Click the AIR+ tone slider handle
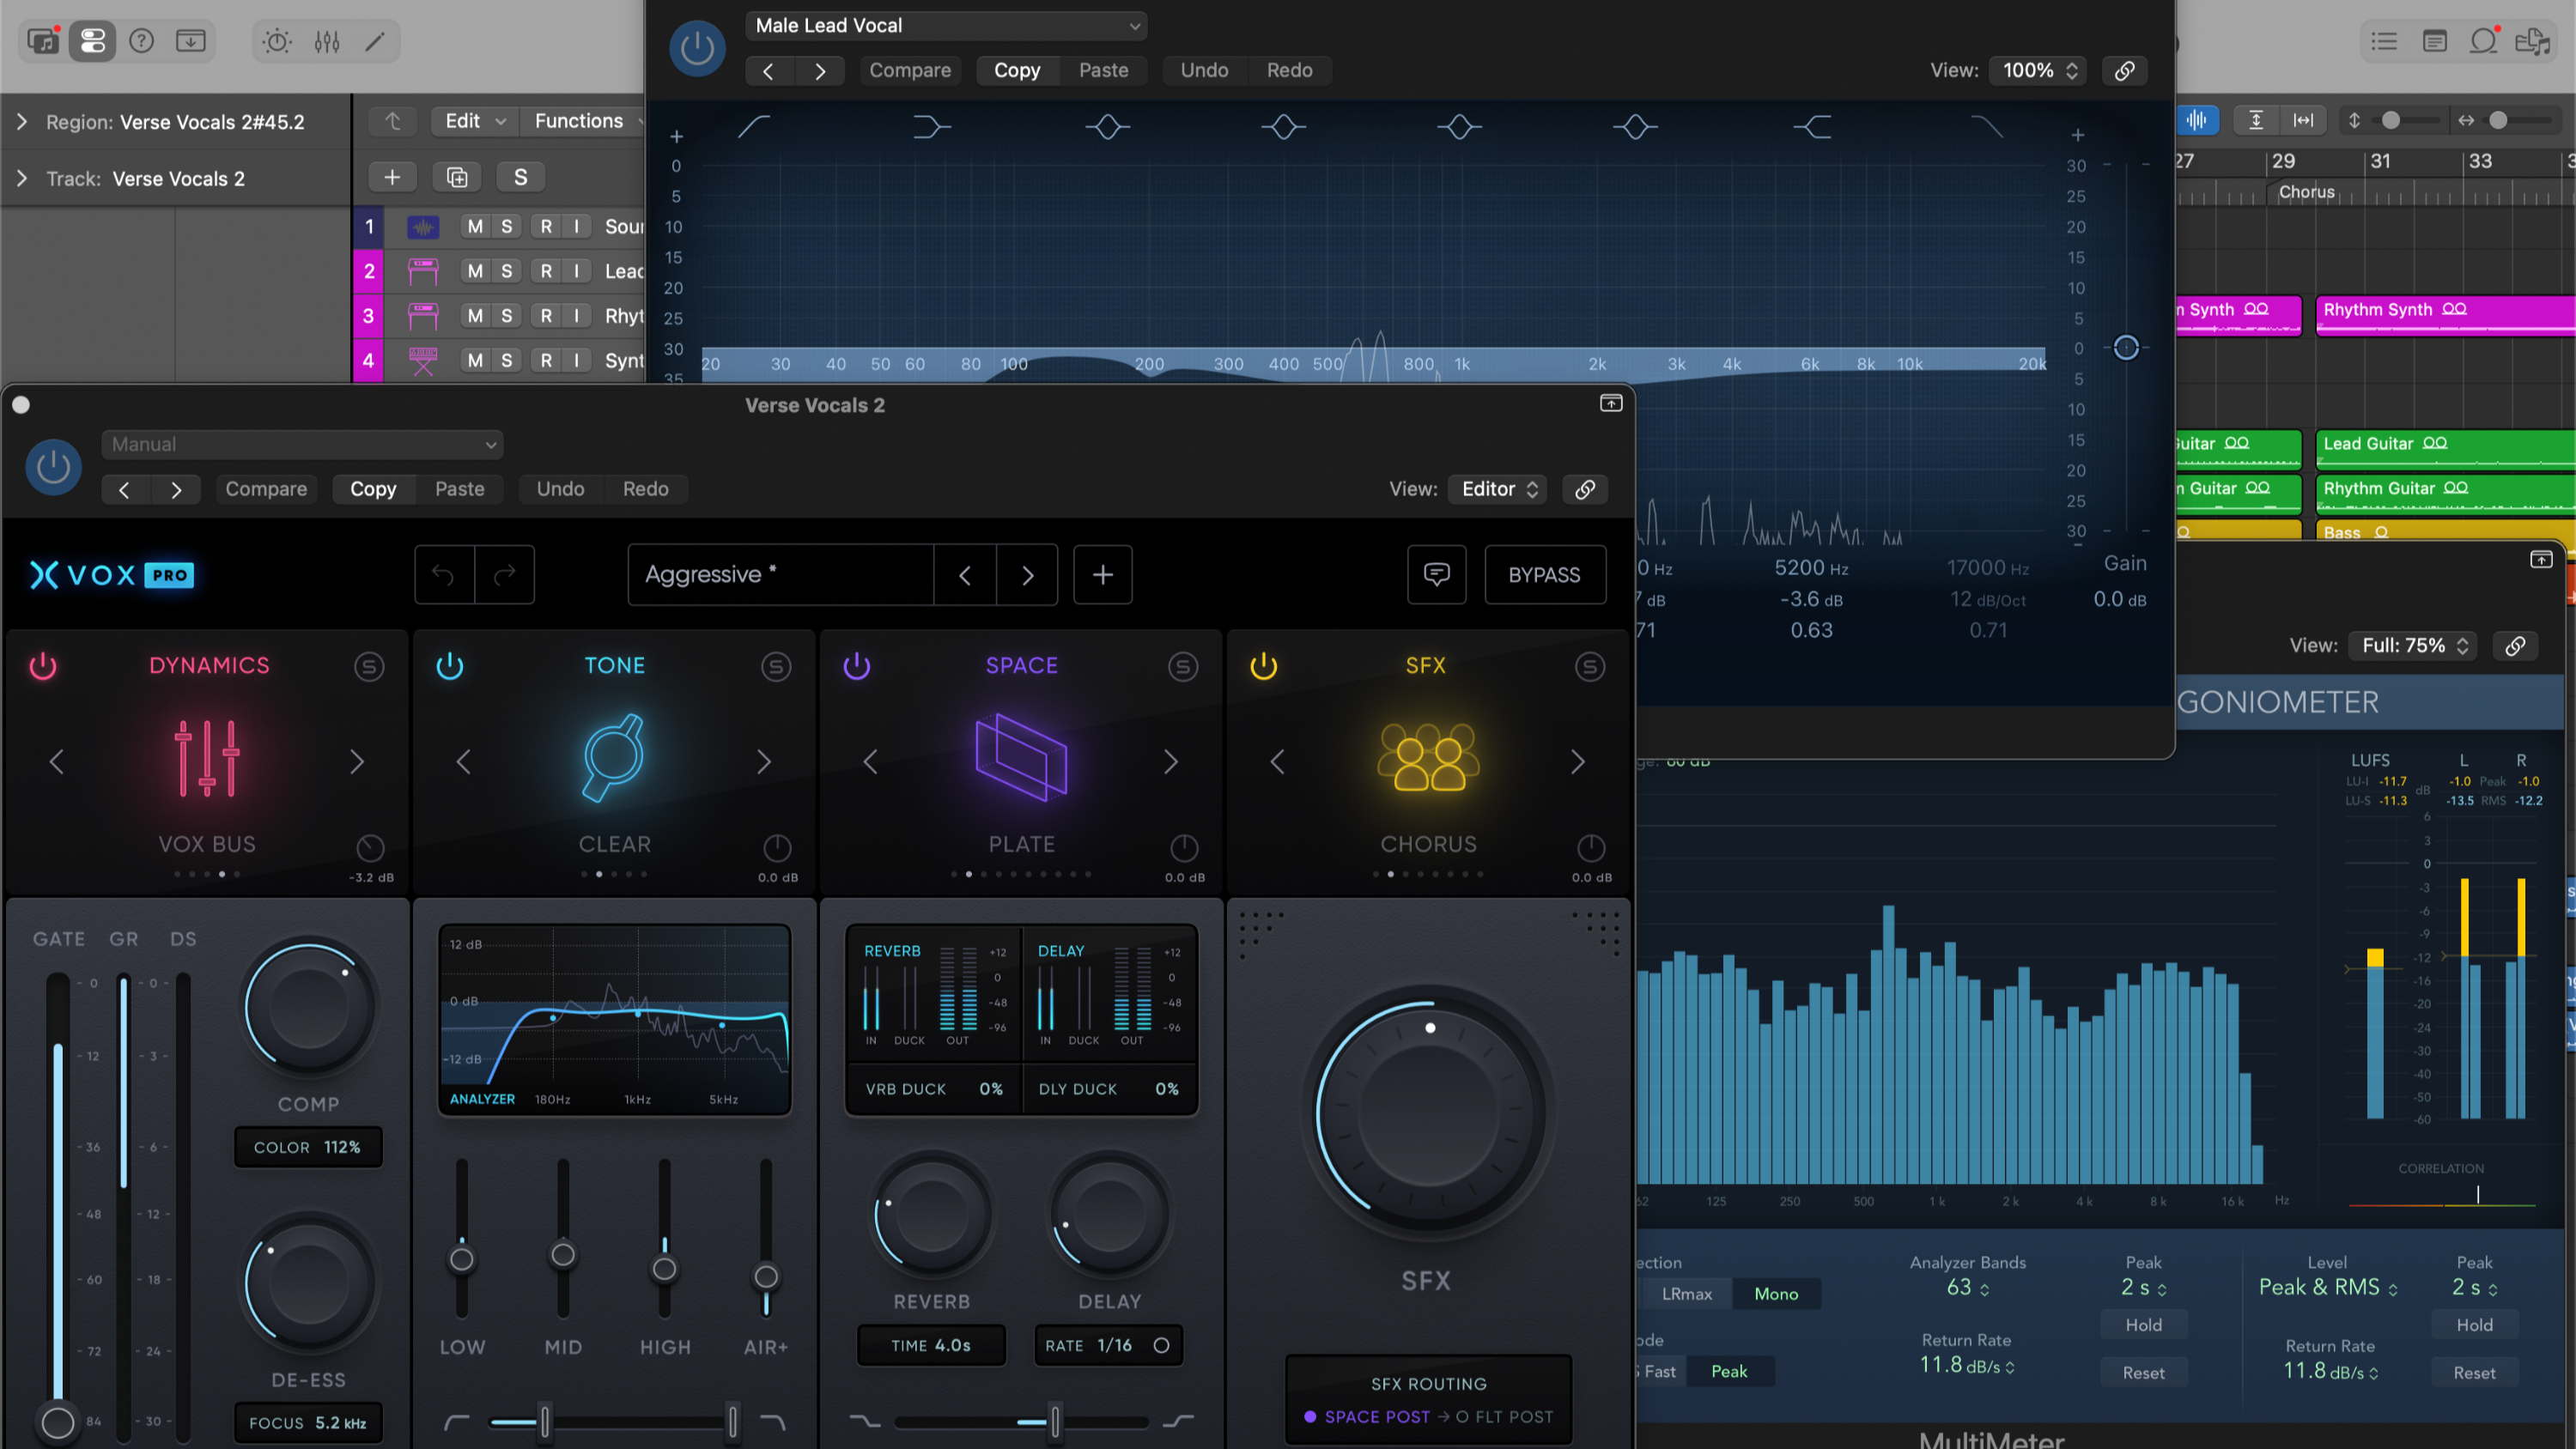The height and width of the screenshot is (1449, 2576). tap(766, 1276)
